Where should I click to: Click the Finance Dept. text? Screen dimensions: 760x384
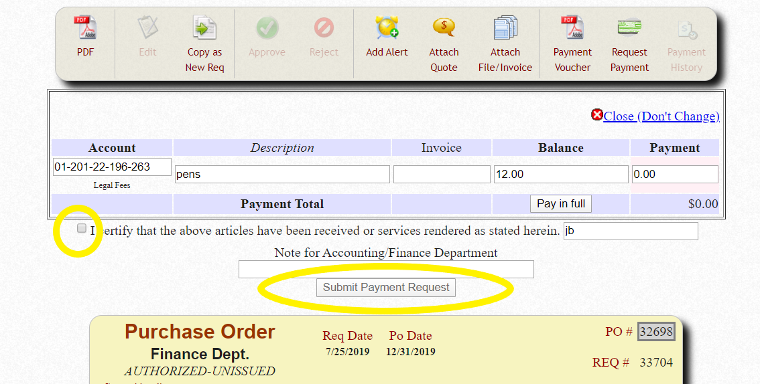tap(200, 354)
